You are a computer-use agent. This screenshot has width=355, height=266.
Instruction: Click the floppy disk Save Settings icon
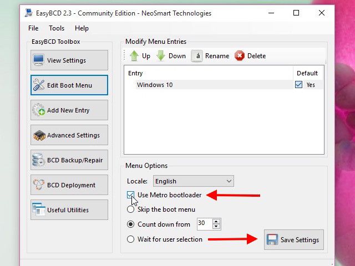[272, 239]
